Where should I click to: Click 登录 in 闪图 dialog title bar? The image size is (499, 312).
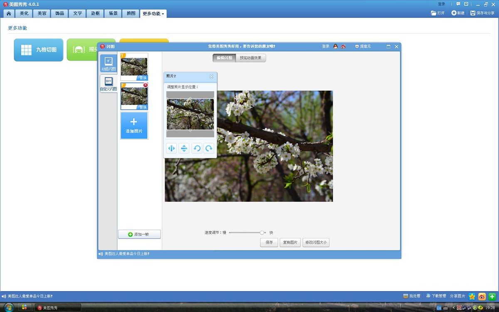point(326,47)
